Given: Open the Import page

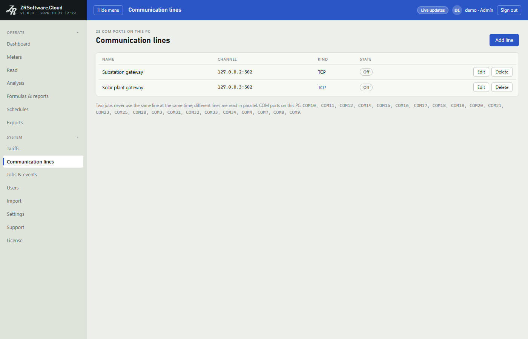Looking at the screenshot, I should (x=43, y=201).
